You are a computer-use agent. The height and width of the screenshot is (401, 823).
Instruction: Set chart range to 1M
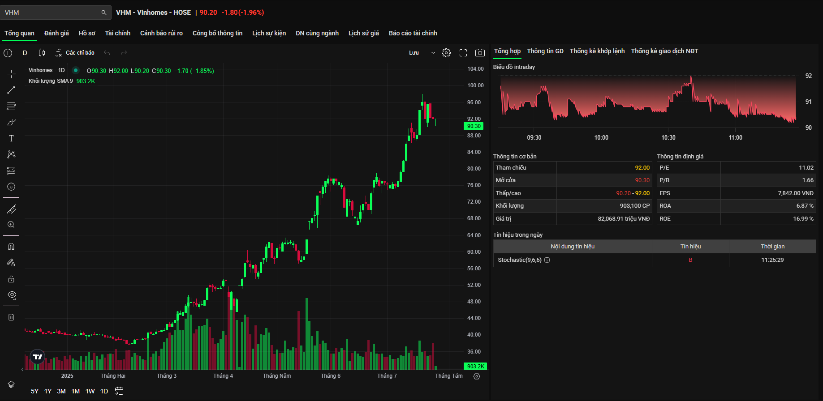(x=76, y=391)
